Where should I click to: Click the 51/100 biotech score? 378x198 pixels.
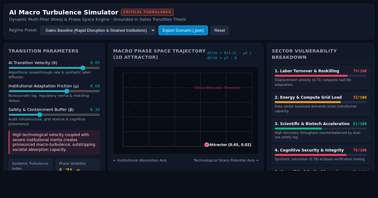pos(360,124)
